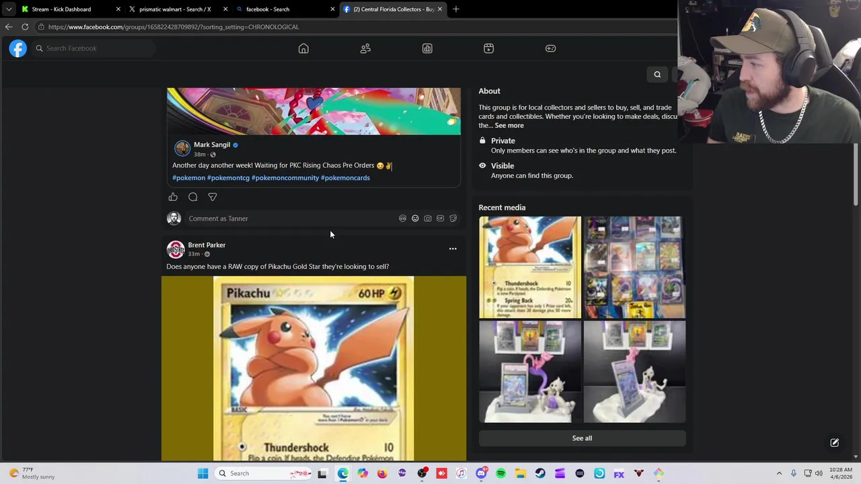Viewport: 861px width, 484px height.
Task: Open Mark Sangil's post banner image
Action: click(x=313, y=112)
